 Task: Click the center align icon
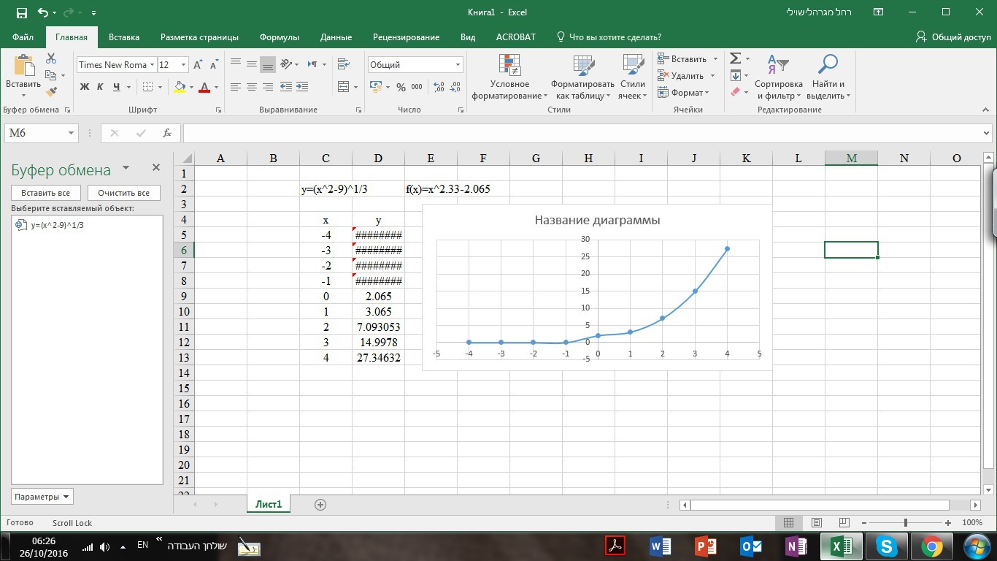[x=252, y=87]
